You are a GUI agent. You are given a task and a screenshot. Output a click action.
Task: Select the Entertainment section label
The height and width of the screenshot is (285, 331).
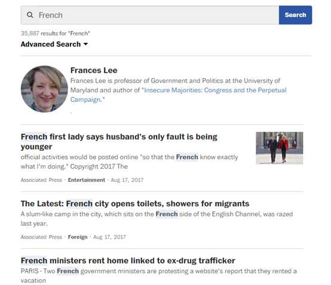pos(87,180)
